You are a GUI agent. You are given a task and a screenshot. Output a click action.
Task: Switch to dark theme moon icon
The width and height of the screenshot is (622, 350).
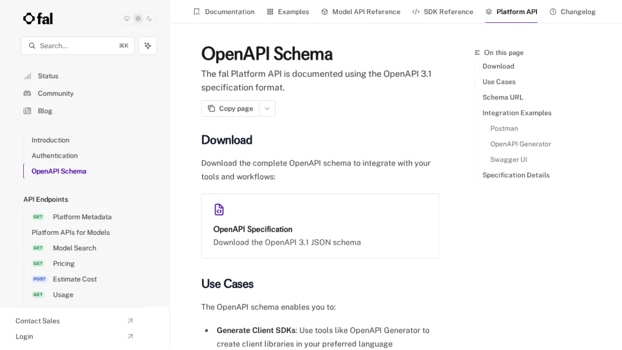click(x=149, y=19)
